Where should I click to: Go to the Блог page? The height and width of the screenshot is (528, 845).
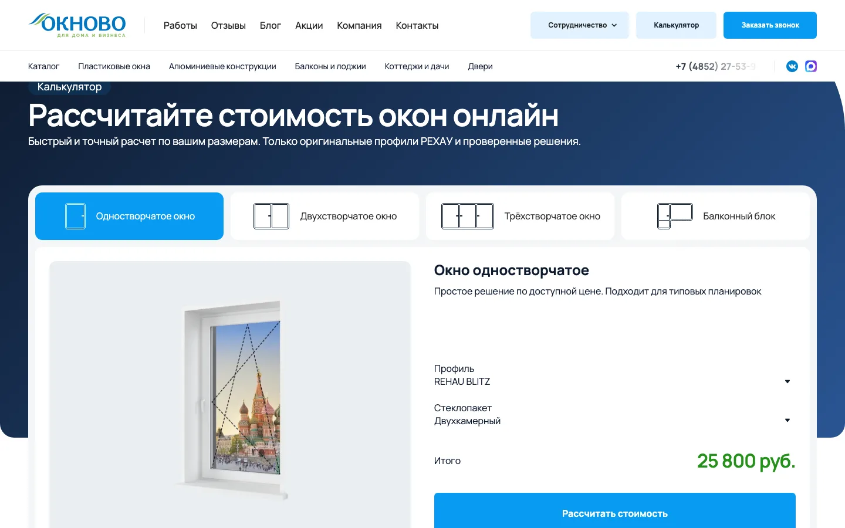click(x=271, y=25)
